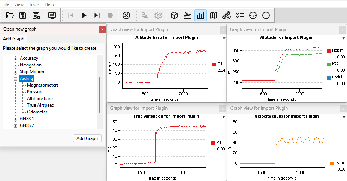Open the airplane flight instruments view
Image resolution: width=347 pixels, height=181 pixels.
click(x=187, y=15)
